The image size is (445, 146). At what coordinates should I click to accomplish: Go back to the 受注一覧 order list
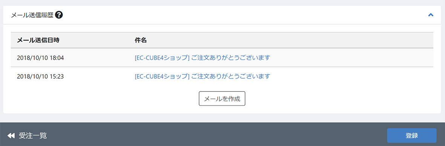pyautogui.click(x=33, y=136)
